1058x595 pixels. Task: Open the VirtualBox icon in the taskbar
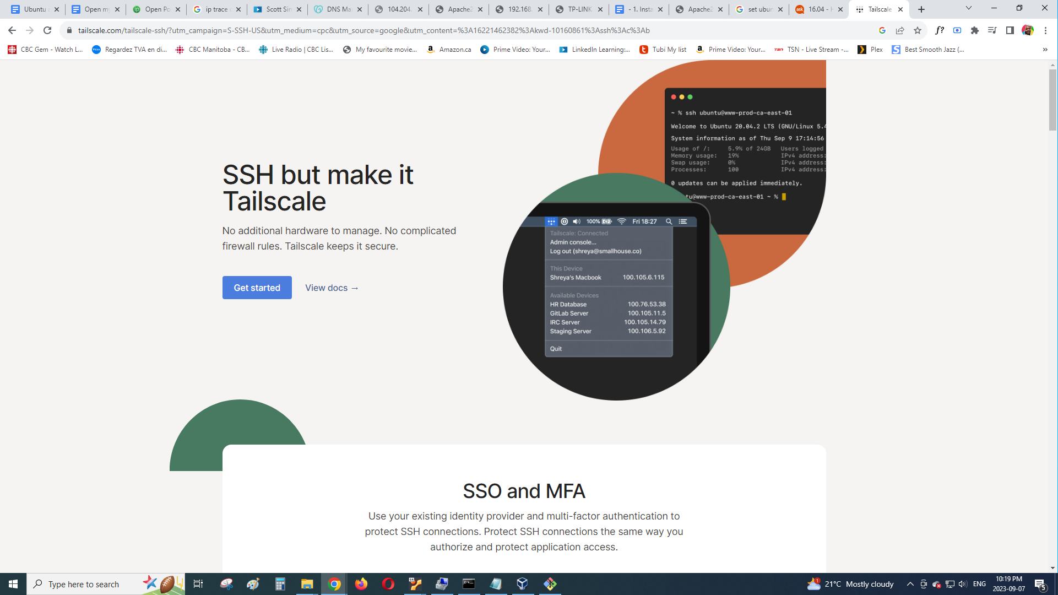point(523,584)
